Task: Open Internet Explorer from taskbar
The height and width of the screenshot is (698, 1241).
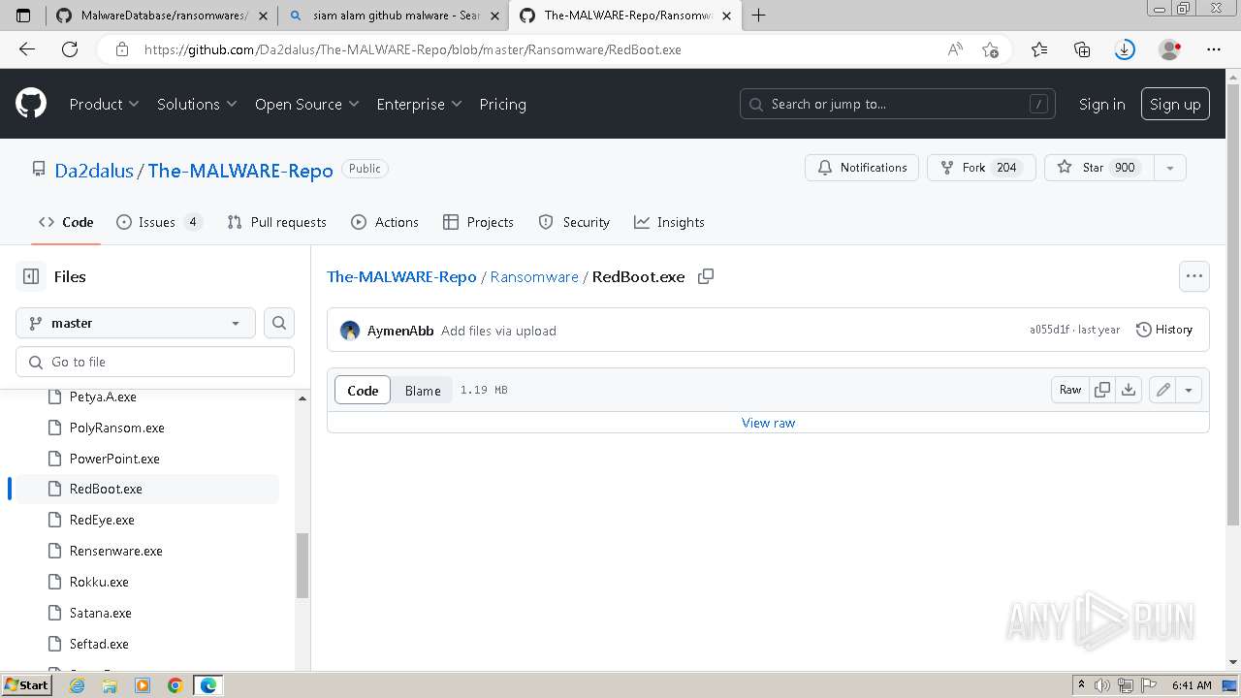Action: pos(78,685)
